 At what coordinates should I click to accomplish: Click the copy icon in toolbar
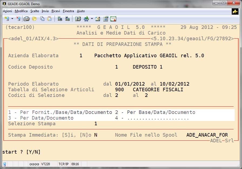[42, 19]
